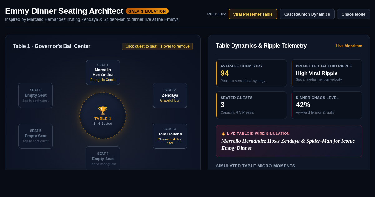Apply the Cast Reunion Dynamics preset
This screenshot has height=197, width=375.
(307, 14)
